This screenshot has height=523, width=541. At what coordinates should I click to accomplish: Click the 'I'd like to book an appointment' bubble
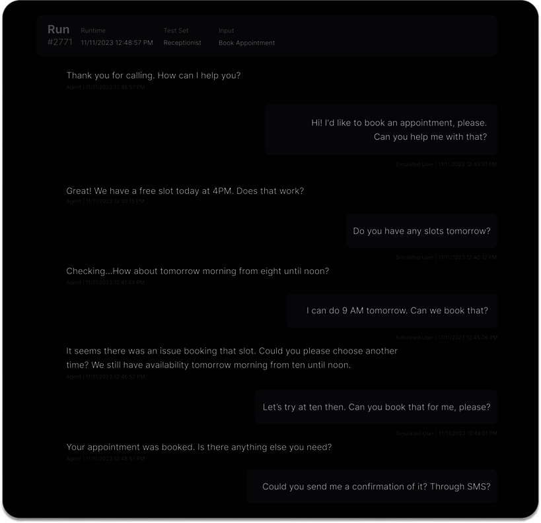point(381,130)
